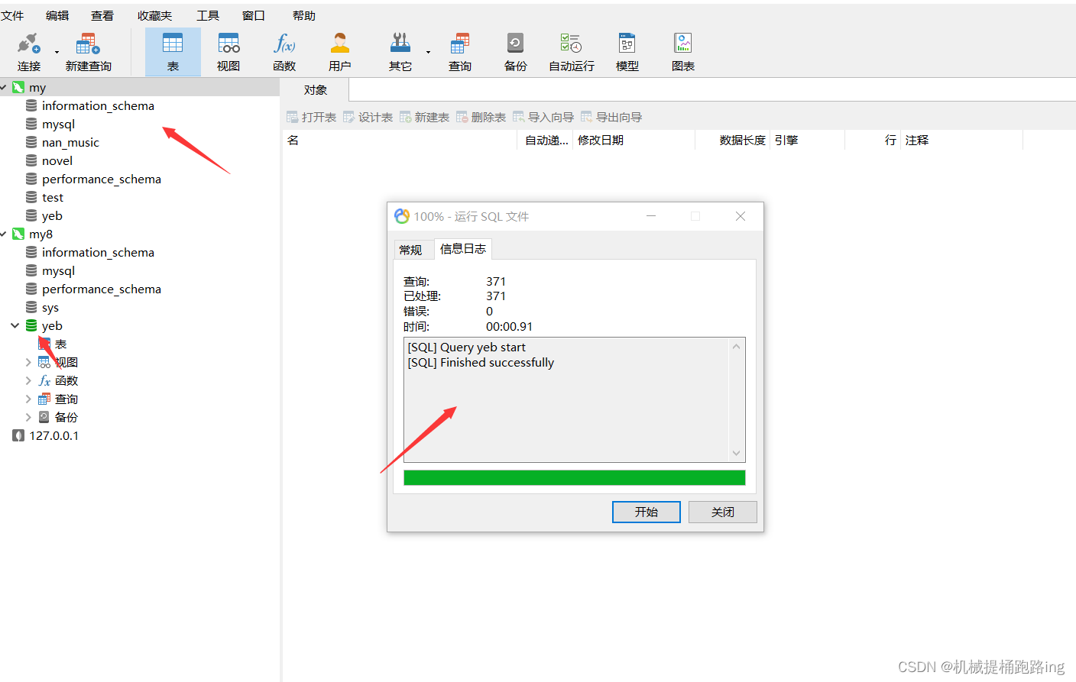Select novel database
Screen dimensions: 1076x682
tap(57, 160)
